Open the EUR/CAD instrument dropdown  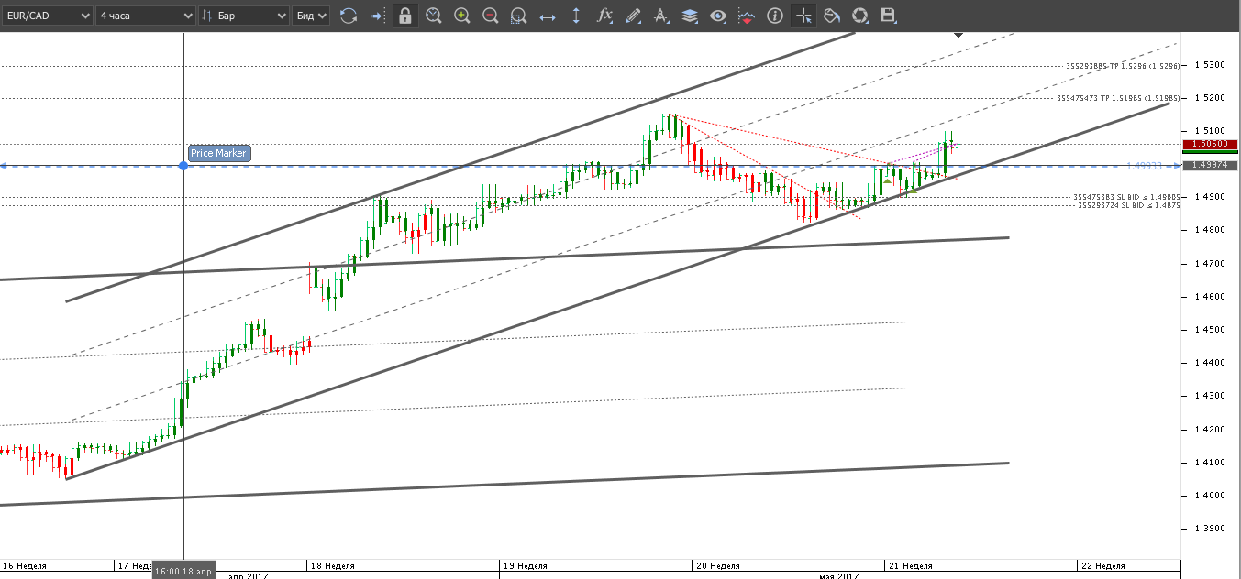pos(48,16)
